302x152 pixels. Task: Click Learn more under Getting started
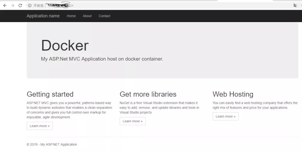click(x=40, y=126)
